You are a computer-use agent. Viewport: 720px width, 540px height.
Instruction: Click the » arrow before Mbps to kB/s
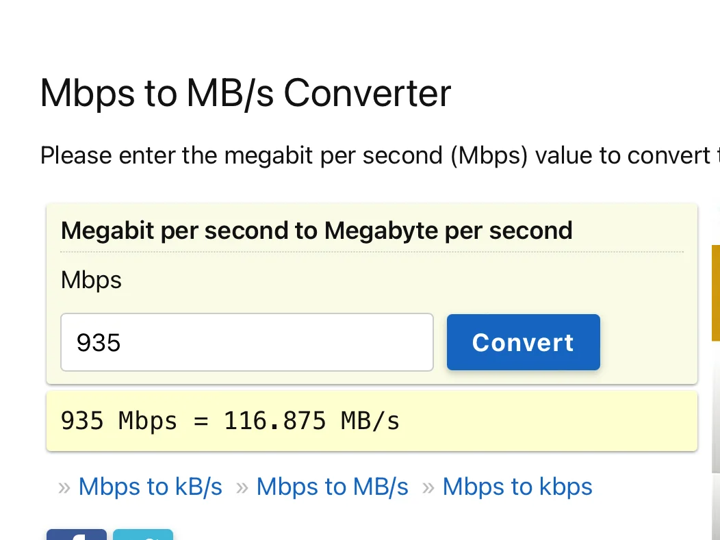click(x=64, y=487)
